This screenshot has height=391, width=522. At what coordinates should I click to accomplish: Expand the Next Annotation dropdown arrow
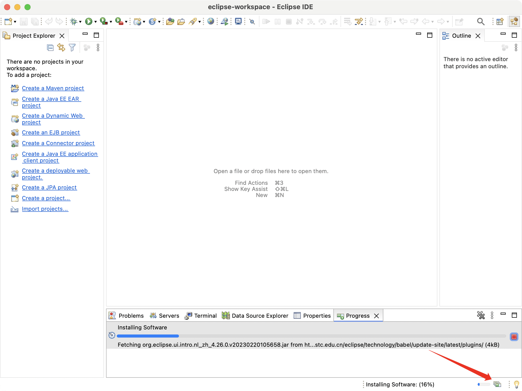tap(380, 22)
